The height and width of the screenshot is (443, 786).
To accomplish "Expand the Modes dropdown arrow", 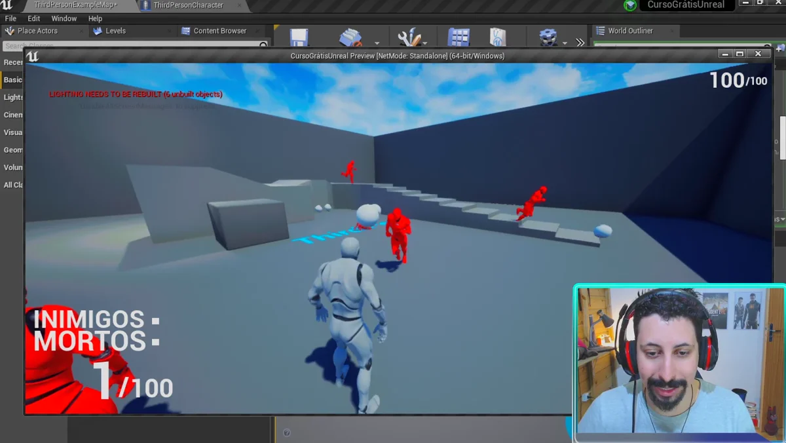I will coord(426,43).
